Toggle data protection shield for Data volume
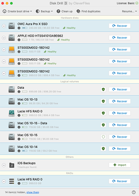Viewport: 139px width, 196px height. [x=103, y=89]
